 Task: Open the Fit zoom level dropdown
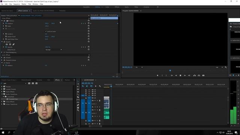pos(139,67)
